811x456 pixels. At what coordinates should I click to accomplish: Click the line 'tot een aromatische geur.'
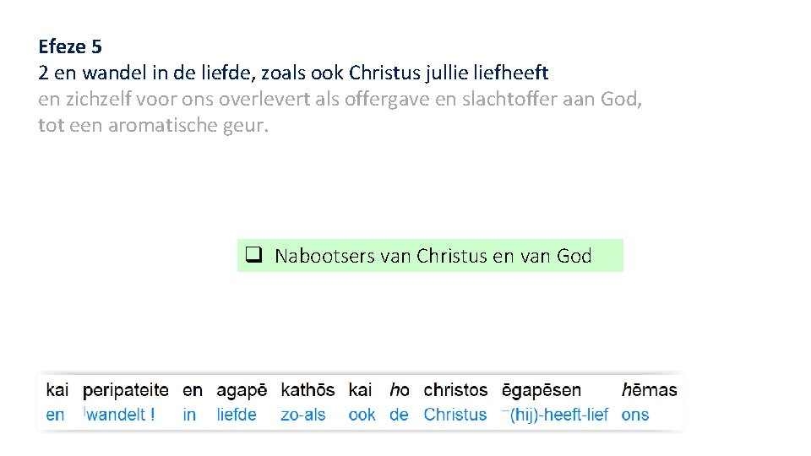pos(153,127)
